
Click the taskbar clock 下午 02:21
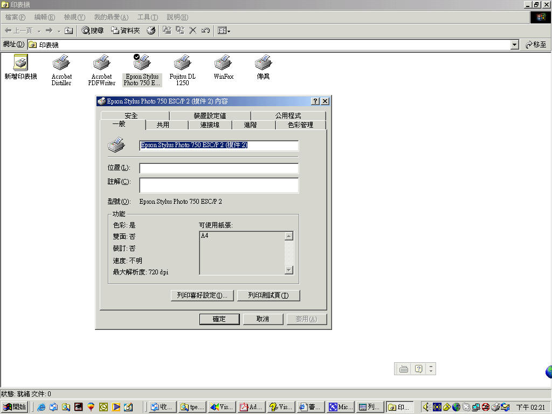530,408
